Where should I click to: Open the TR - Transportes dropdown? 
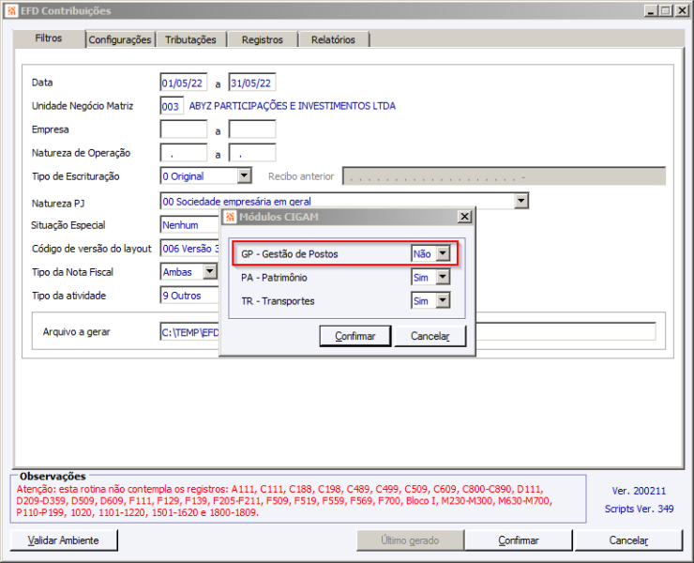coord(443,301)
